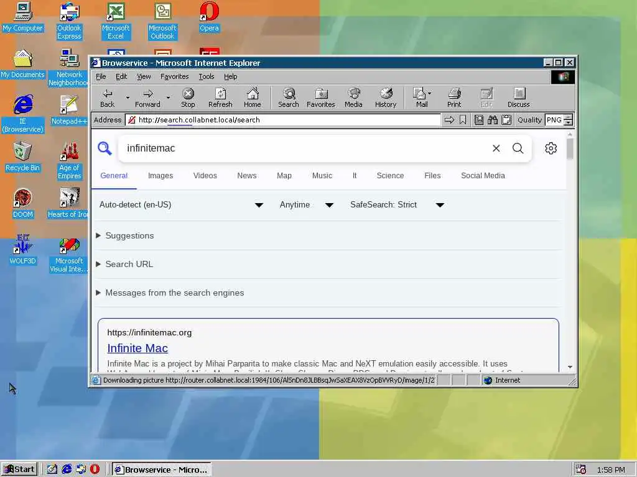Switch to the Social Media tab
Image resolution: width=637 pixels, height=477 pixels.
tap(483, 176)
